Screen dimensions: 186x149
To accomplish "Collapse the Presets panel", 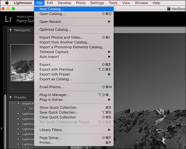I will click(11, 97).
